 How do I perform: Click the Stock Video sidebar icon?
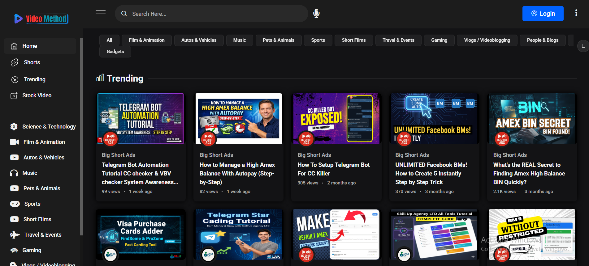14,96
